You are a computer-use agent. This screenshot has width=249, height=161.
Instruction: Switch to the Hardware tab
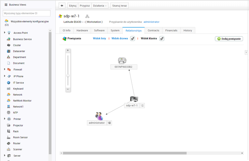click(x=82, y=31)
